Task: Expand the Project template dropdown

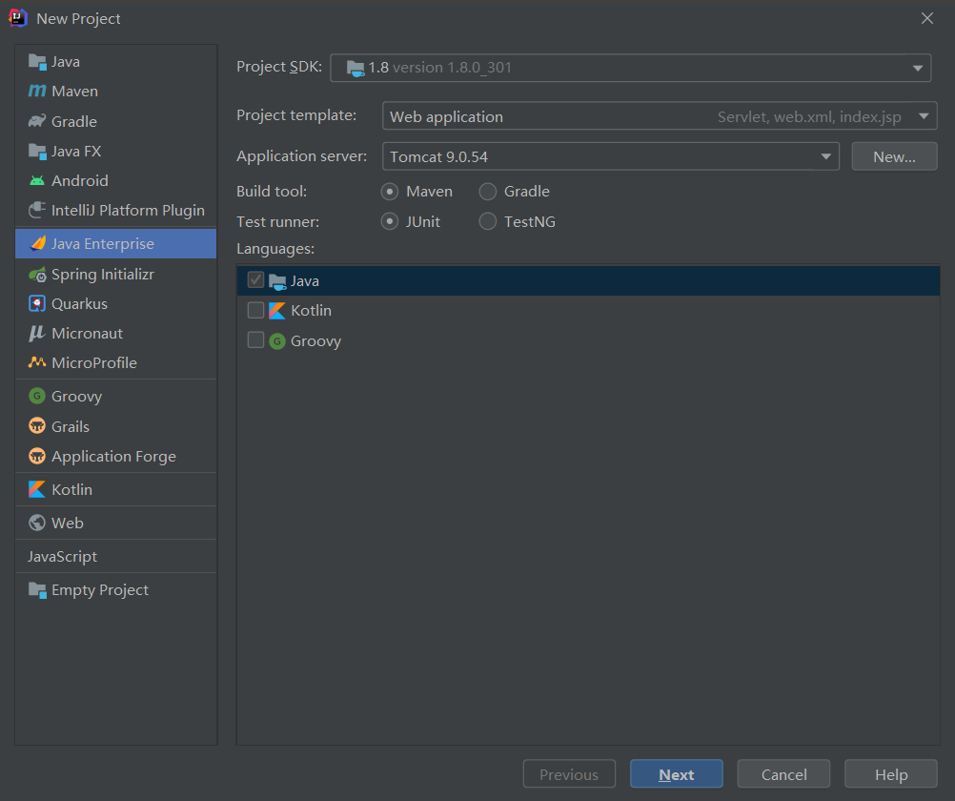Action: tap(659, 117)
